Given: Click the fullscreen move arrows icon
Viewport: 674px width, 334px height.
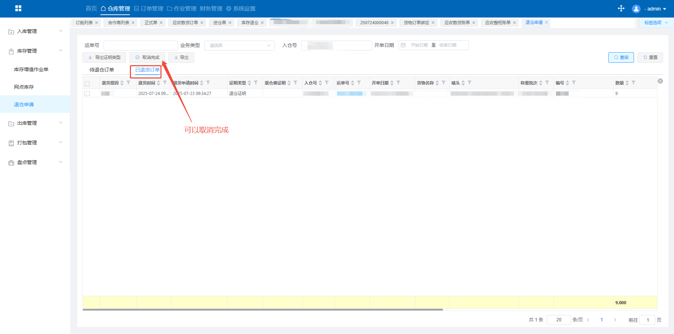Looking at the screenshot, I should pyautogui.click(x=621, y=8).
